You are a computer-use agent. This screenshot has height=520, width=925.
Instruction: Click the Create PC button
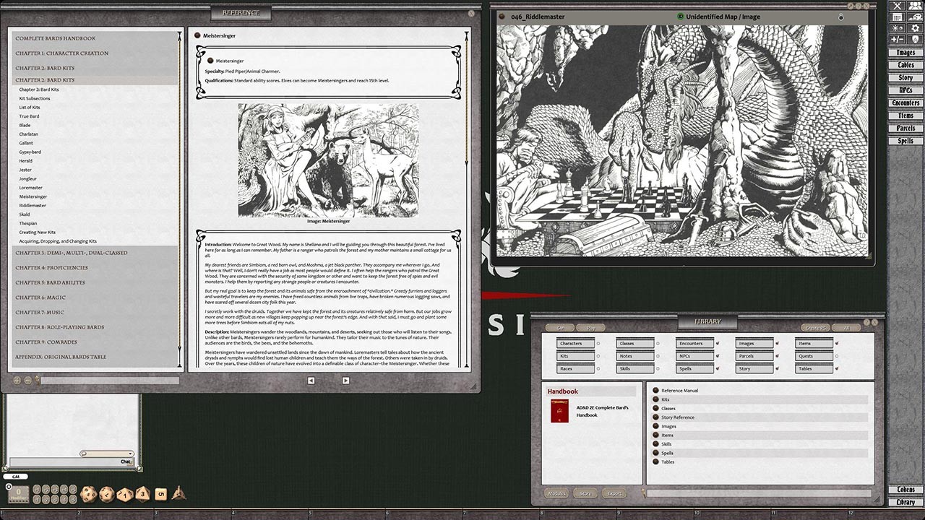[816, 327]
